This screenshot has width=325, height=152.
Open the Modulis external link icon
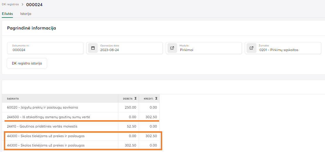coord(172,48)
